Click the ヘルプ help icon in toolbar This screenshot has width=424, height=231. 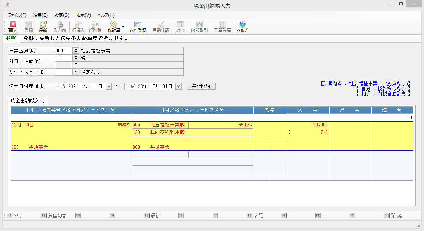[x=242, y=27]
